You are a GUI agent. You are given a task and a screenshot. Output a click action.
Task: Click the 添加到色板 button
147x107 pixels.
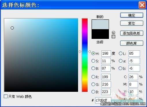(132, 33)
